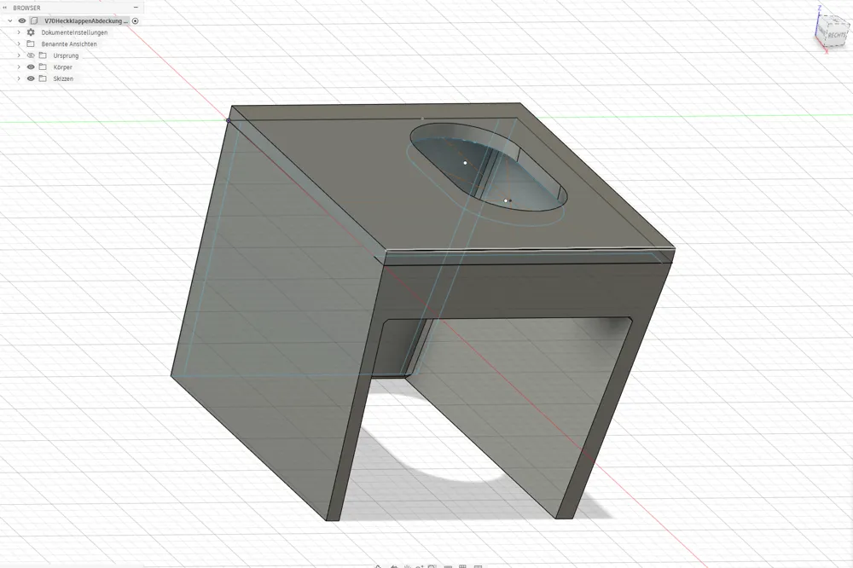Collapse the BROWSER panel with double-arrow icon
This screenshot has width=853, height=568.
click(5, 8)
